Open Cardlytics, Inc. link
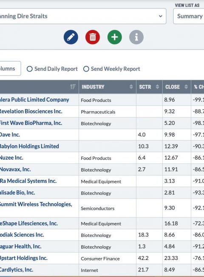Screen dimensions: 204x277 pyautogui.click(x=17, y=270)
